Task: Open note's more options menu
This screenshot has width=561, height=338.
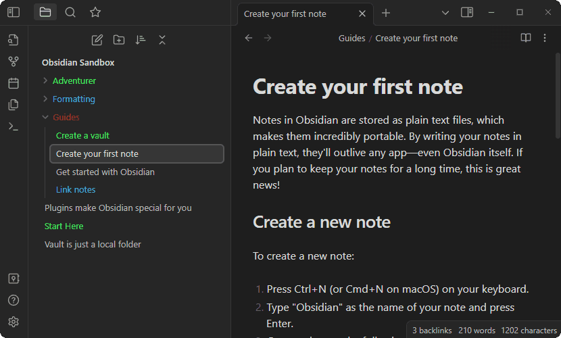Action: (545, 38)
